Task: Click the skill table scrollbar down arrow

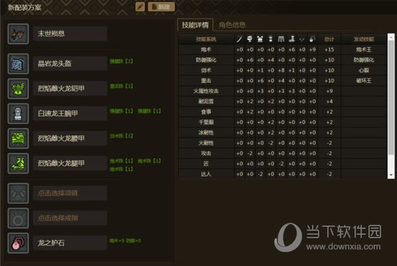Action: click(x=391, y=175)
